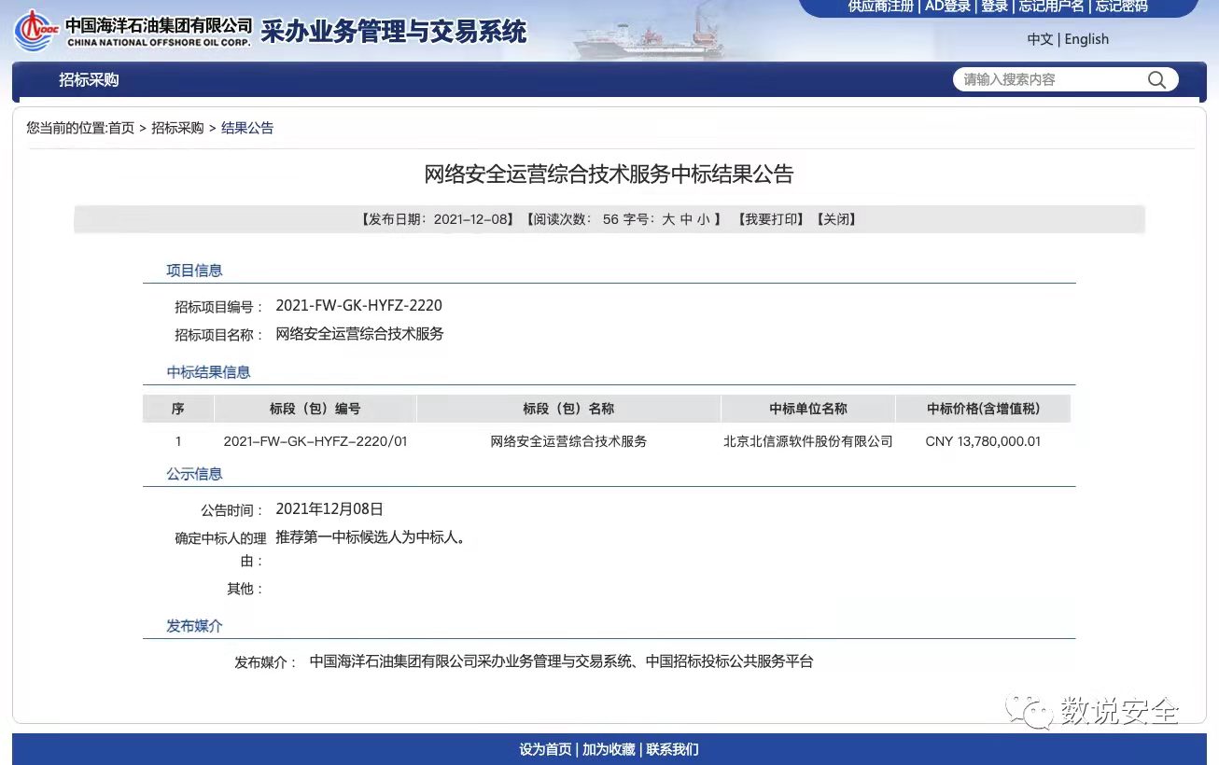Screen dimensions: 1219x765
Task: Select package number 2021-FW-GK-HYFZ-2220/01 cell
Action: tap(315, 441)
